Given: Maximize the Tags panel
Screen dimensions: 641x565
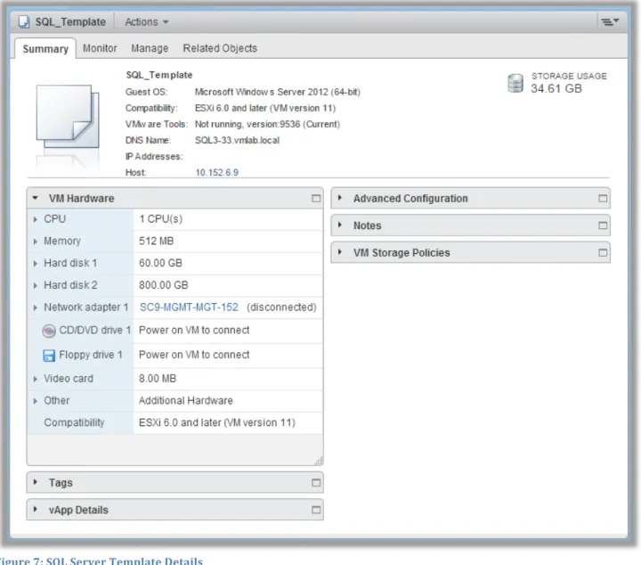Looking at the screenshot, I should [x=316, y=483].
